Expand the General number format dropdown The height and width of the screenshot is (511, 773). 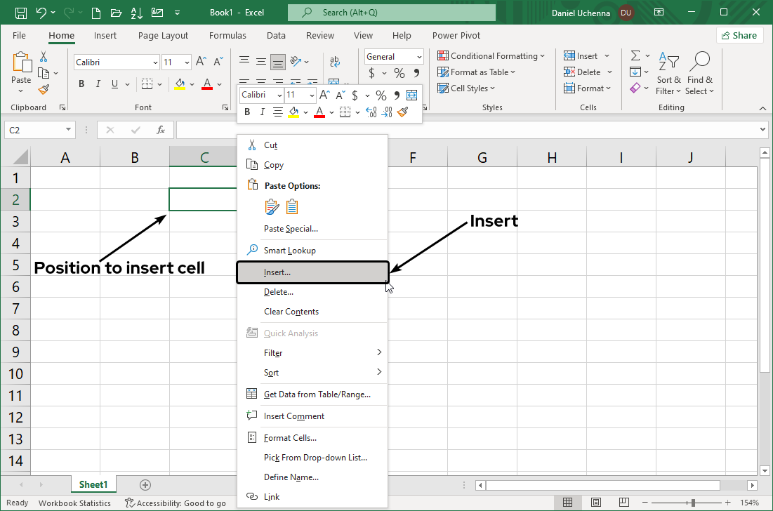[x=419, y=57]
